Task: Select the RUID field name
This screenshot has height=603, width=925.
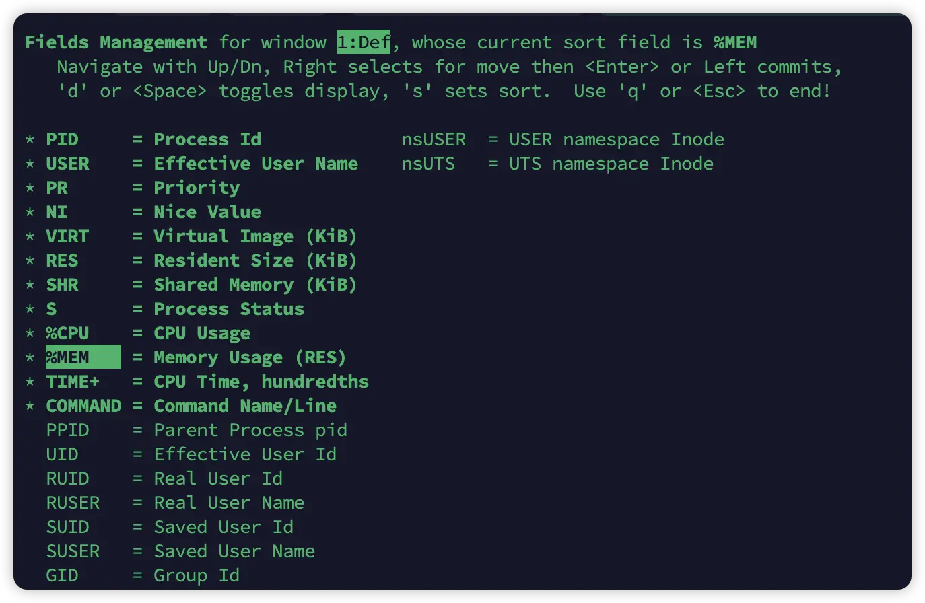Action: click(x=67, y=478)
